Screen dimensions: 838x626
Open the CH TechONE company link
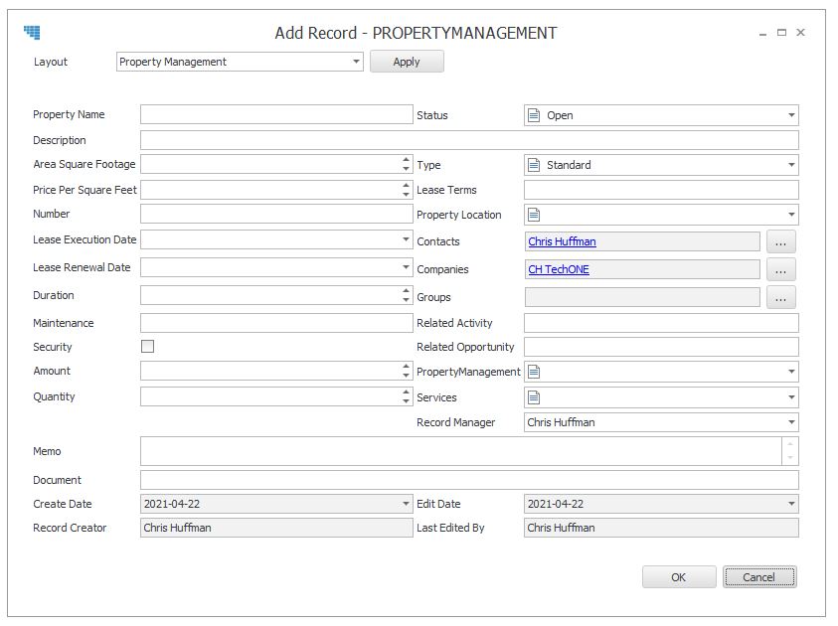point(559,269)
